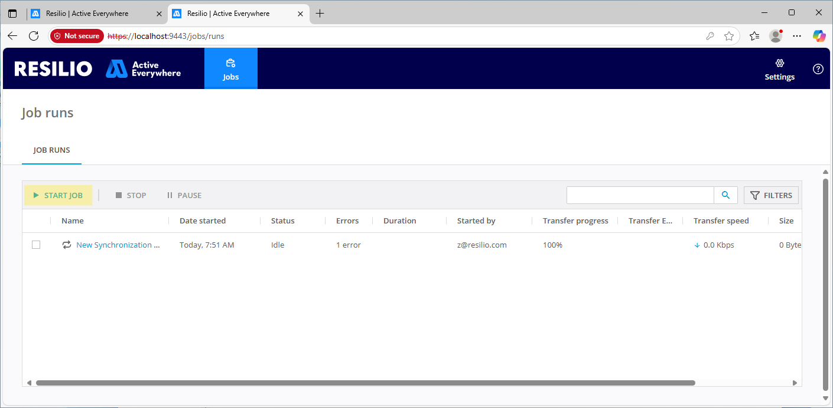This screenshot has width=833, height=408.
Task: Open the Copilot icon in Edge
Action: click(x=819, y=36)
